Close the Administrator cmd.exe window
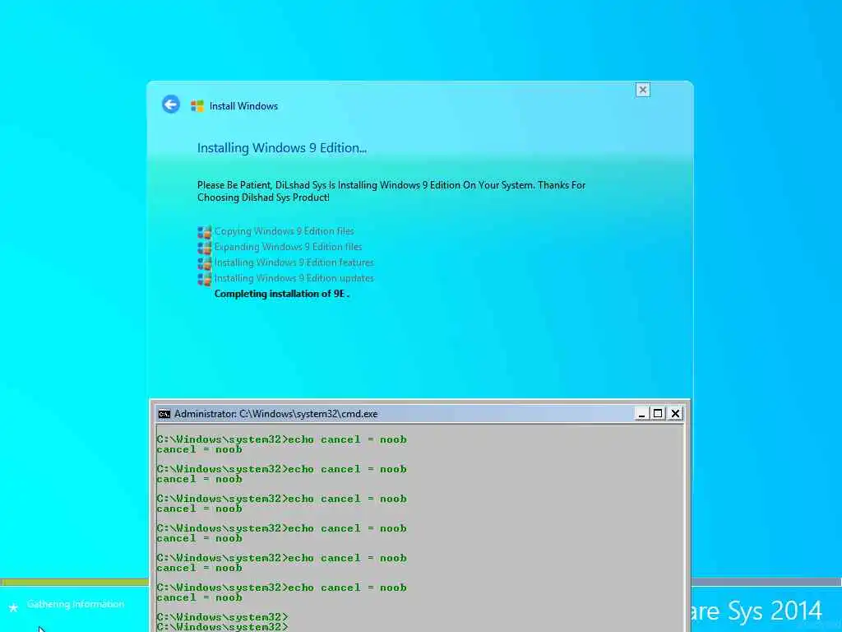Viewport: 842px width, 632px height. coord(675,413)
